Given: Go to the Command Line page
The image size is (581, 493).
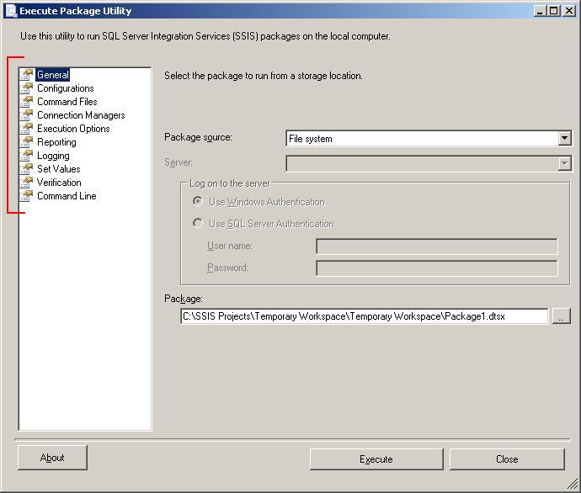Looking at the screenshot, I should (67, 196).
